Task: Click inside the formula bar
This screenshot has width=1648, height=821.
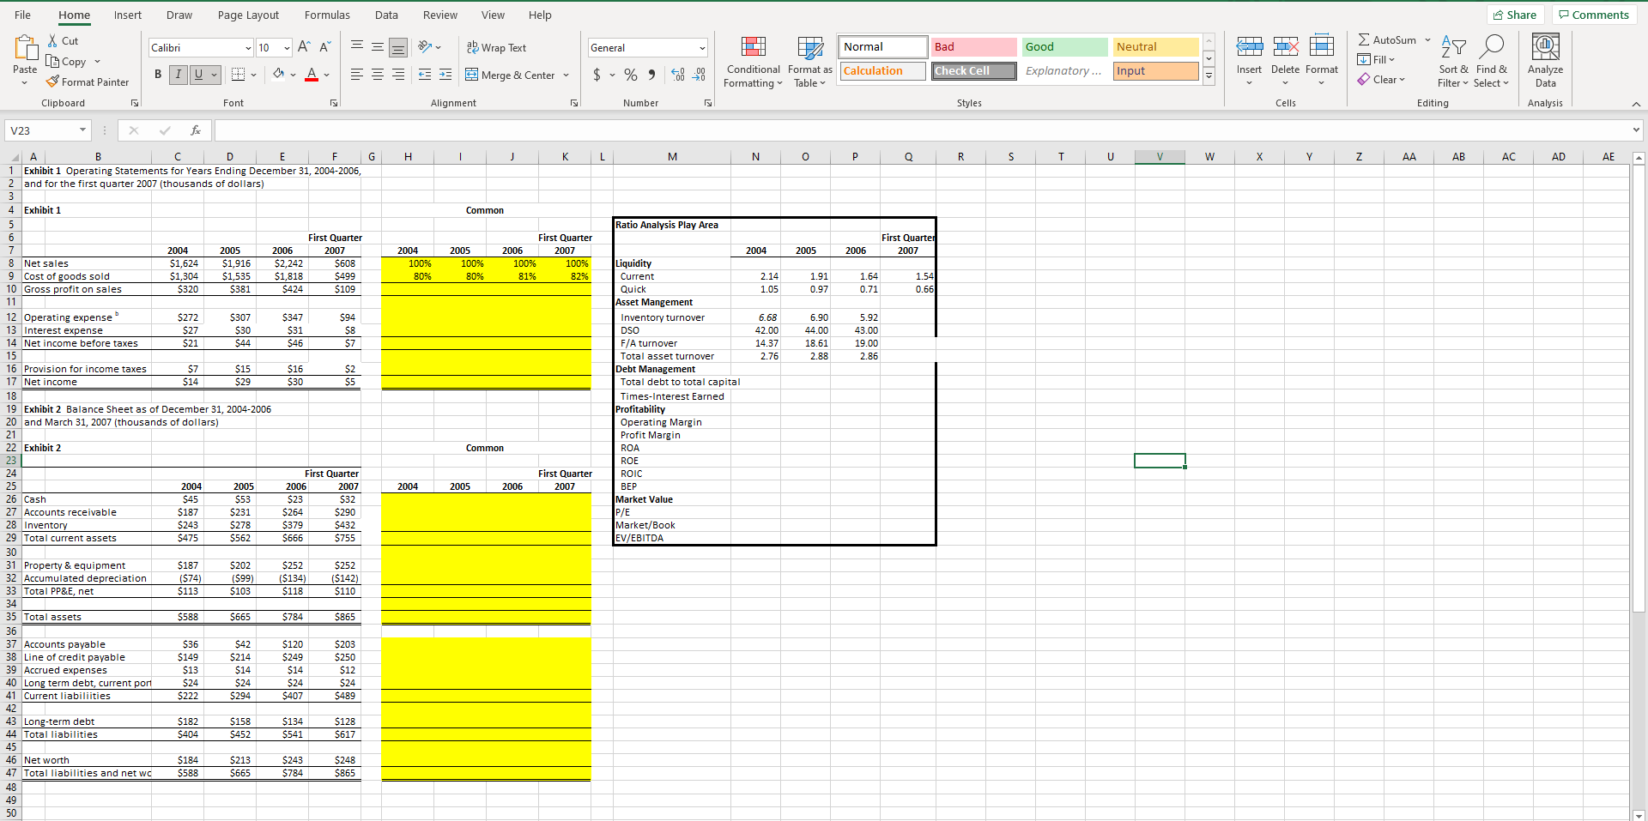Action: 601,130
